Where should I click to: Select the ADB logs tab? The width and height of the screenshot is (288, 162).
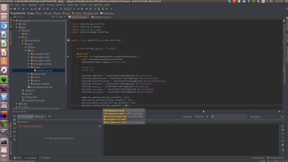[x=40, y=117]
